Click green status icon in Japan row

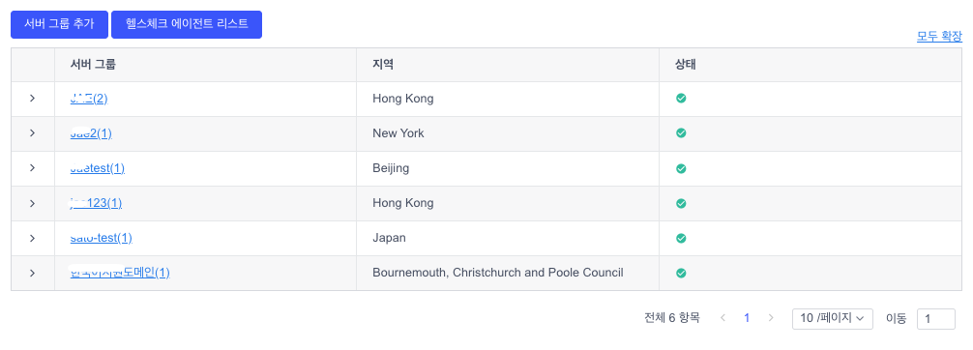pos(681,238)
